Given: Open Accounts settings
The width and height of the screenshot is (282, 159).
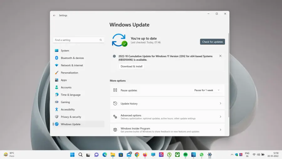Looking at the screenshot, I should (79, 87).
